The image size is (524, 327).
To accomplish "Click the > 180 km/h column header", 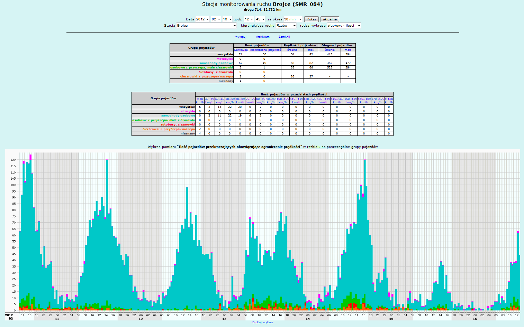I will point(389,101).
